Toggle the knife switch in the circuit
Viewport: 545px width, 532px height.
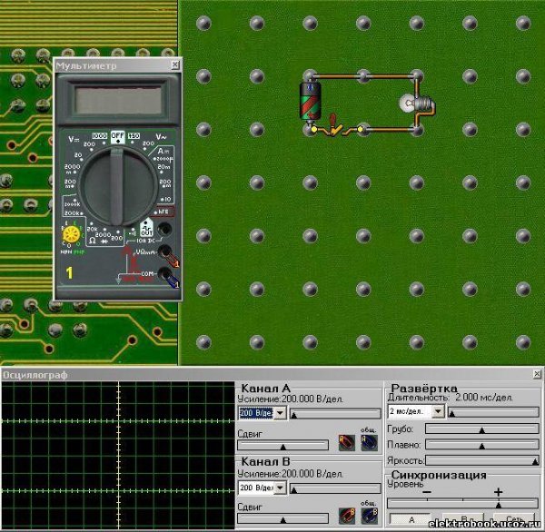(x=334, y=125)
